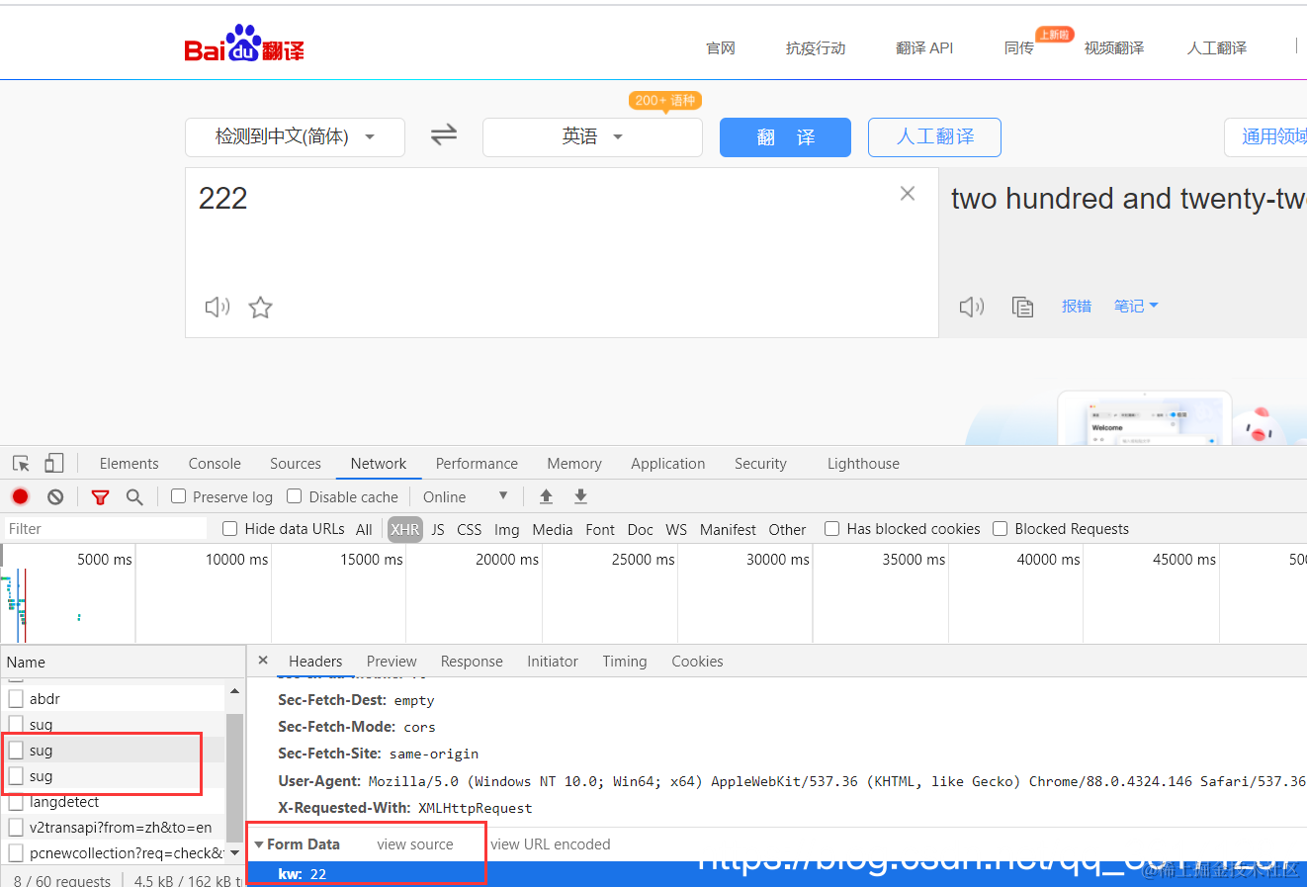Filter requests by WS type
The image size is (1307, 887).
[676, 529]
